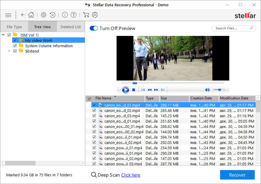
Task: Skip to next track in preview
Action: pyautogui.click(x=163, y=90)
